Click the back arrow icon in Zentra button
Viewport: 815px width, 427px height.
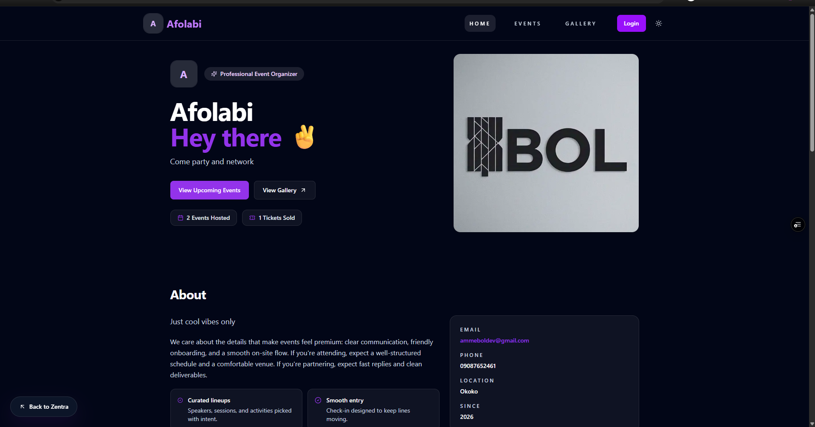[23, 407]
